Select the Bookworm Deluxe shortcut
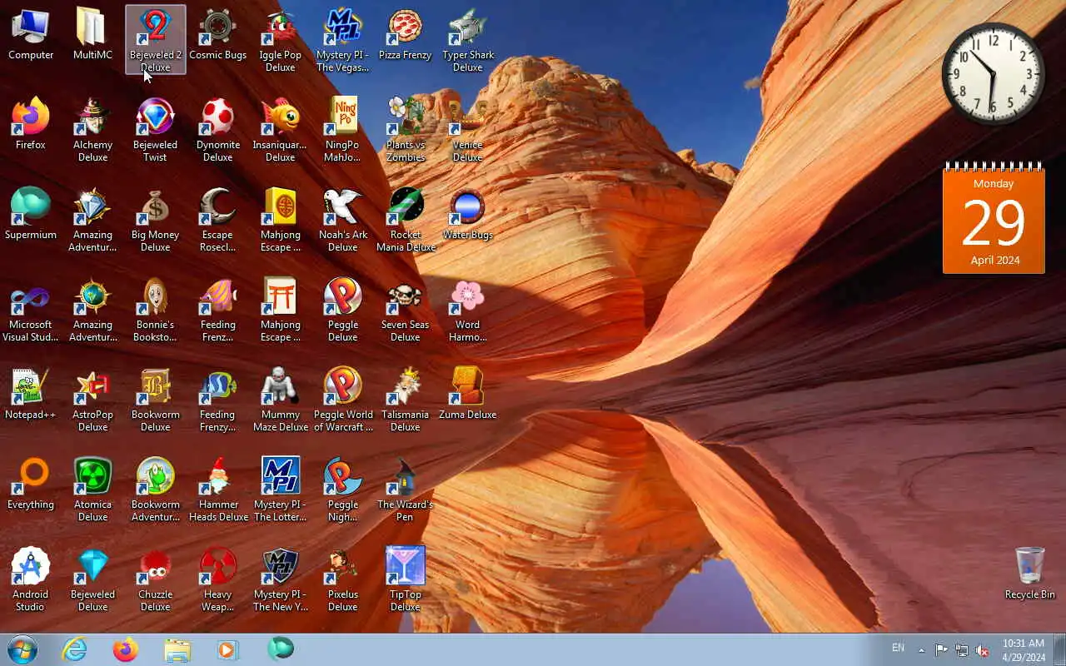 156,400
